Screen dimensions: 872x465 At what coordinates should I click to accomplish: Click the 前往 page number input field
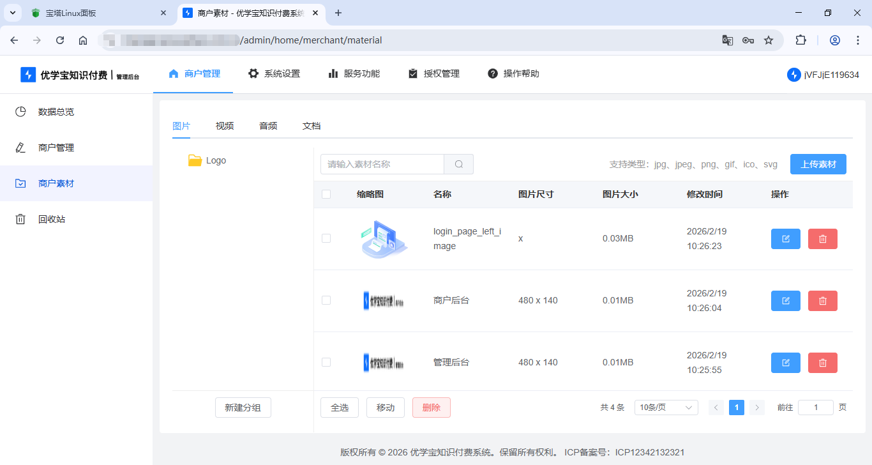coord(815,407)
